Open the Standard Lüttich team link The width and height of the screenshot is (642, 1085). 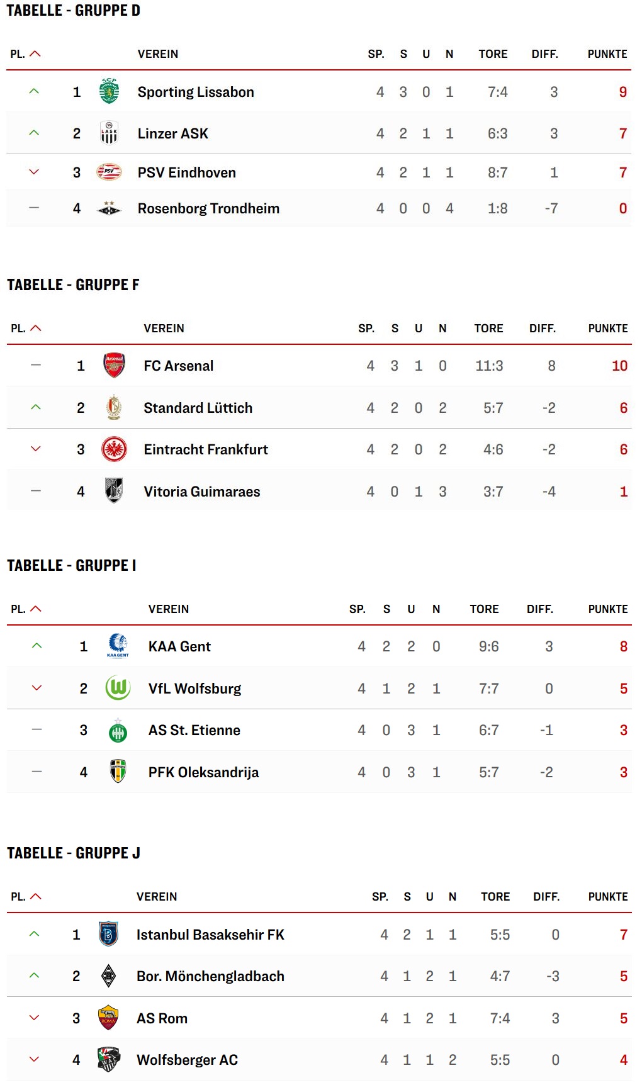198,408
